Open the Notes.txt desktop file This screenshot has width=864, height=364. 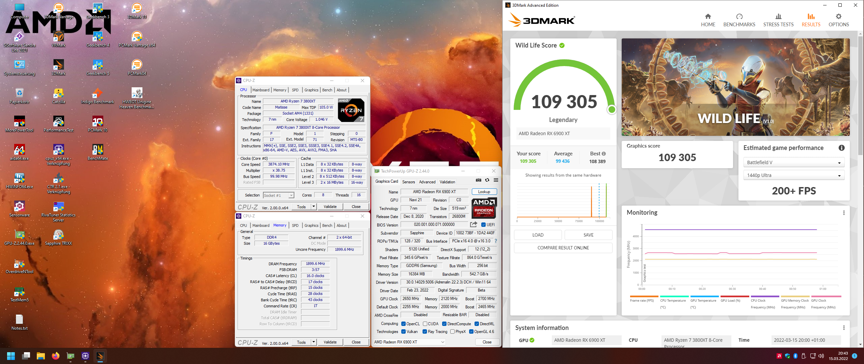pos(20,322)
